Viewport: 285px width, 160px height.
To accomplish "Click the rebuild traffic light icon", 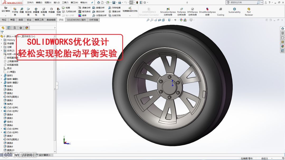I will 137,3.
